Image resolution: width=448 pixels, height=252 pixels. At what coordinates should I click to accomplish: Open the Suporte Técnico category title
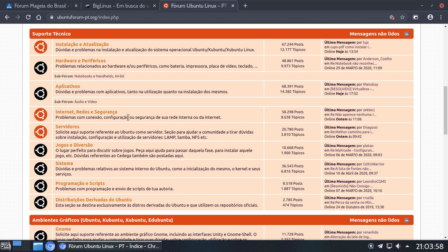click(x=51, y=34)
